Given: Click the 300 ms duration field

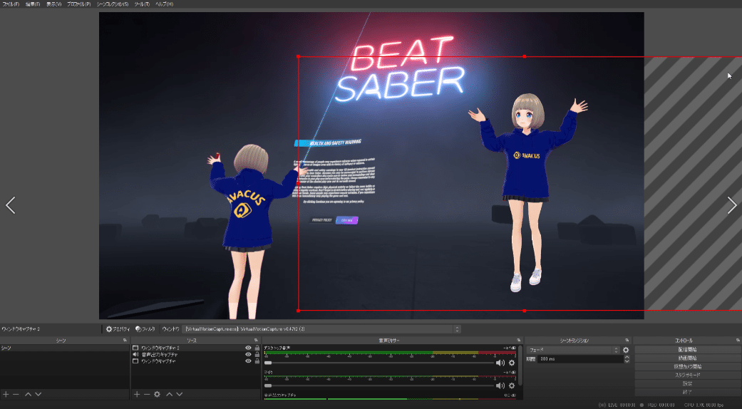Looking at the screenshot, I should click(x=579, y=359).
